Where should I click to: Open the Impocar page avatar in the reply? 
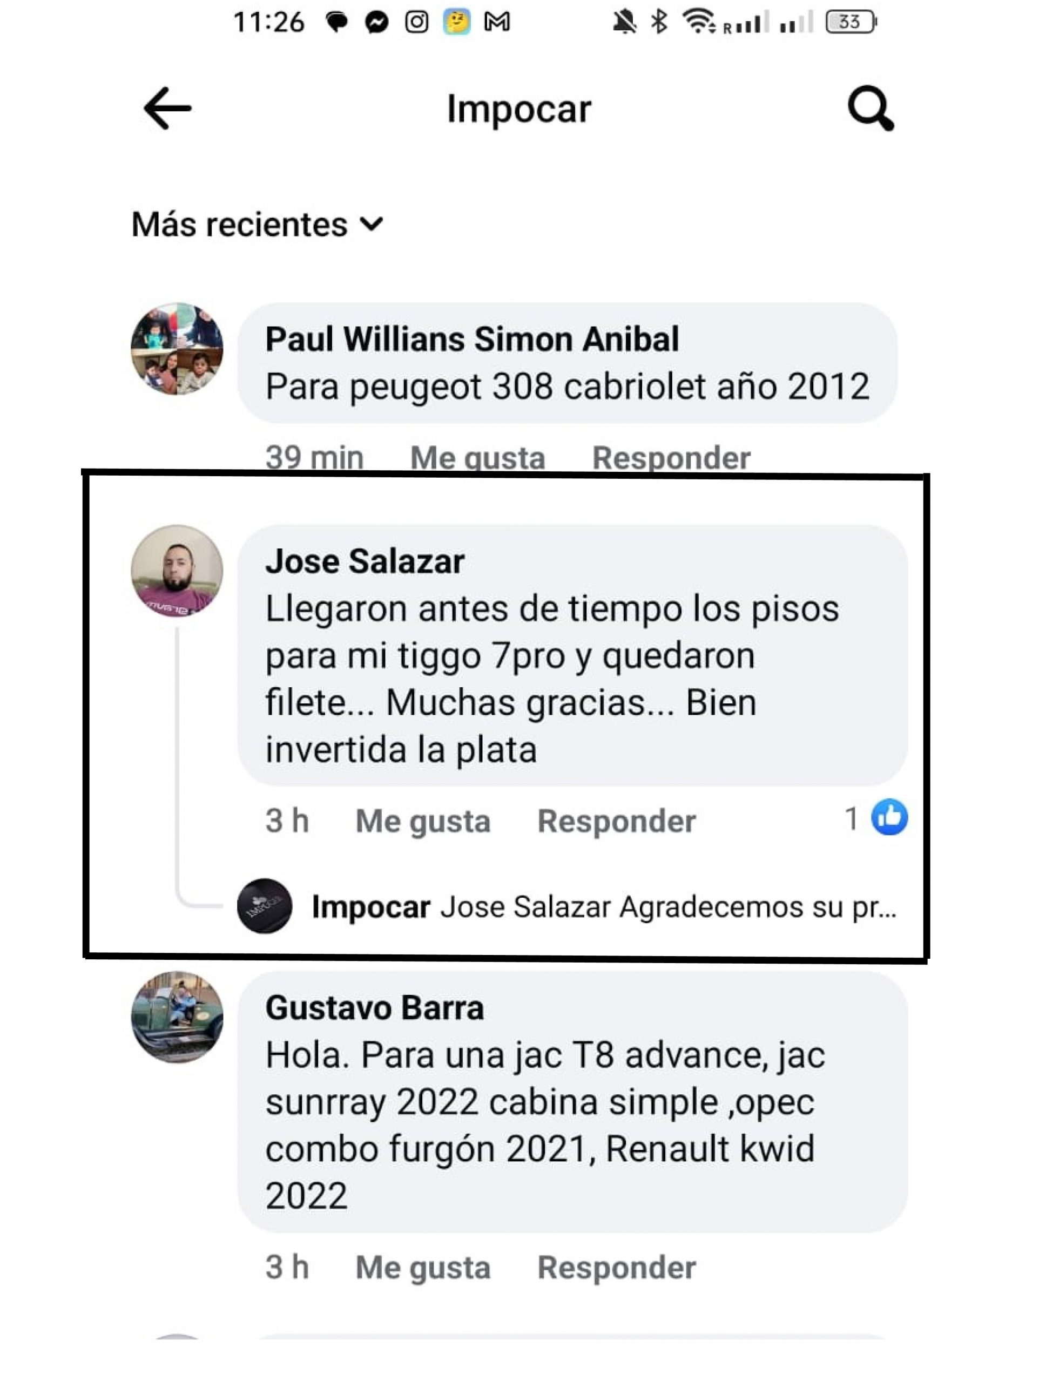coord(265,906)
